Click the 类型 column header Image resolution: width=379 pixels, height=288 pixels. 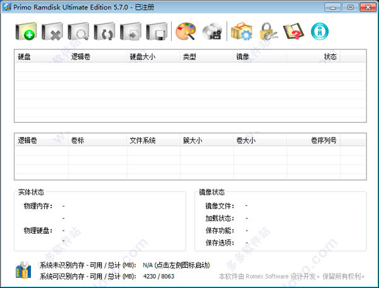pos(207,57)
